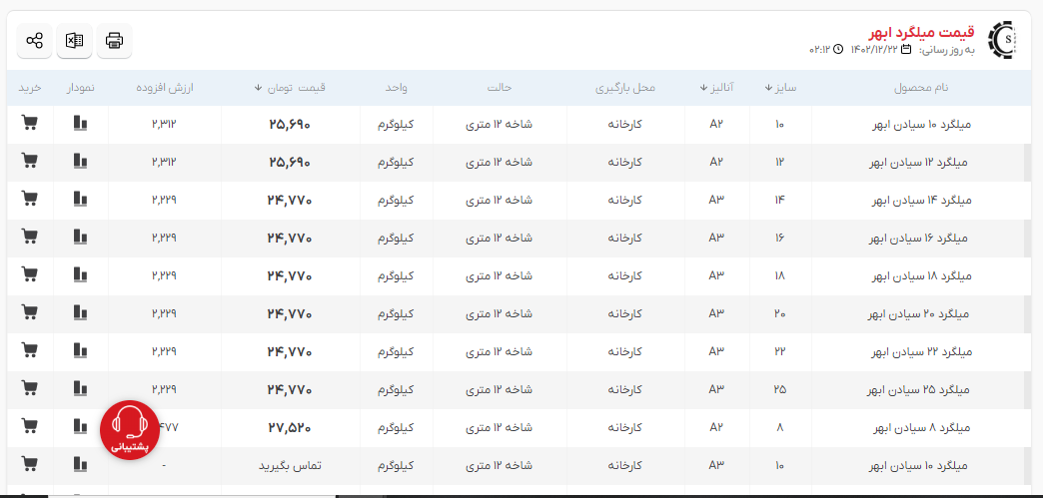Viewport: 1043px width, 498px height.
Task: Open chart icon for میلگرد 25 سیادن ابهر
Action: (81, 389)
